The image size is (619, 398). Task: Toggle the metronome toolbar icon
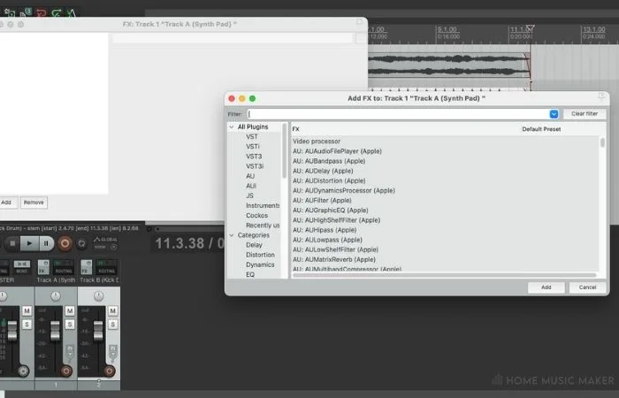pos(71,13)
